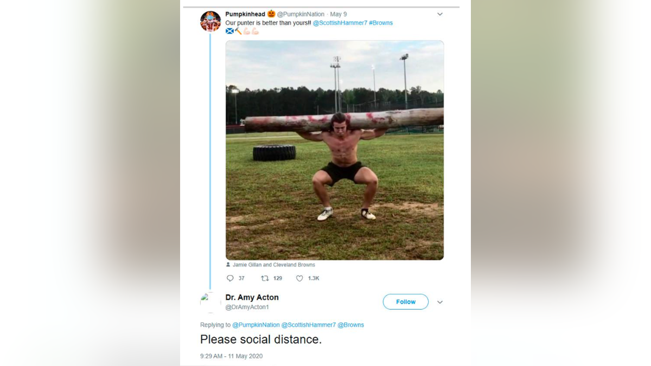651x366 pixels.
Task: Click the reply icon on Pumpkinhead's tweet
Action: coord(229,278)
